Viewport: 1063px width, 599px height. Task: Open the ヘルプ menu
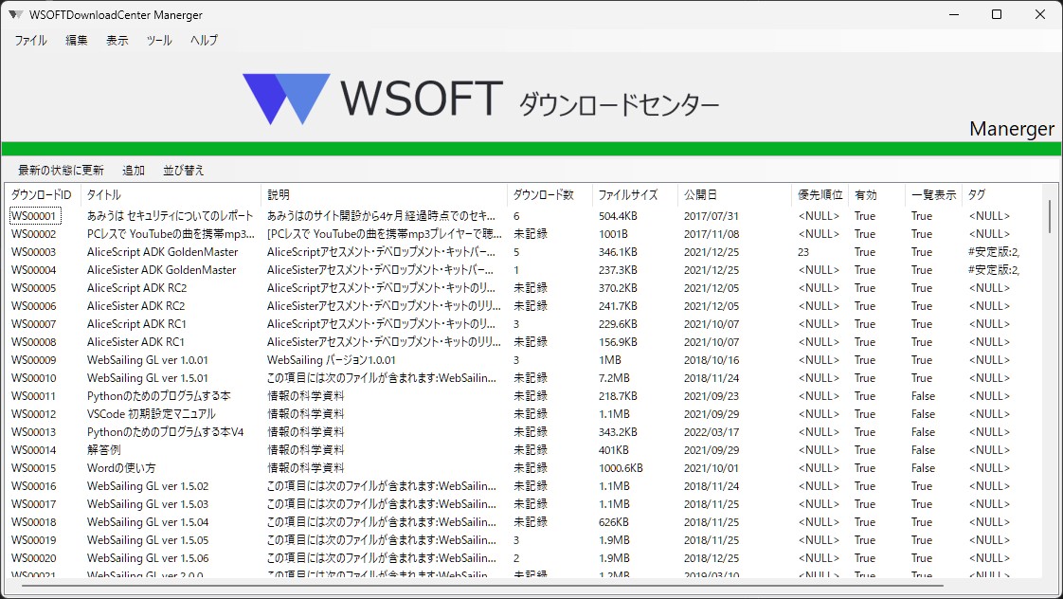[202, 40]
